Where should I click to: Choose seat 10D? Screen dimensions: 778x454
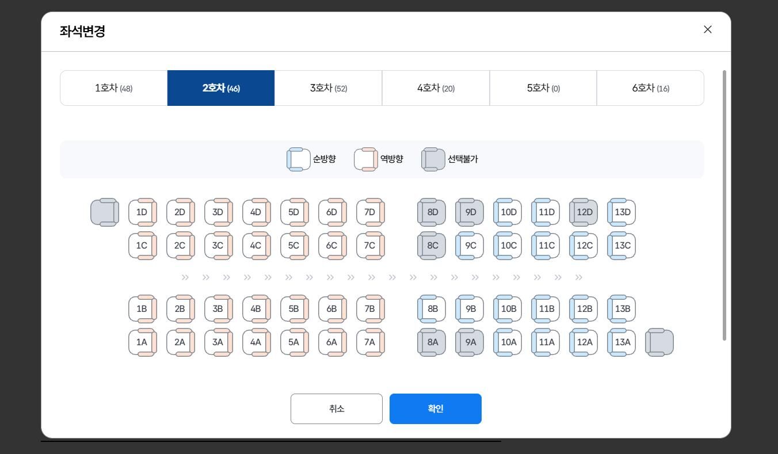508,212
